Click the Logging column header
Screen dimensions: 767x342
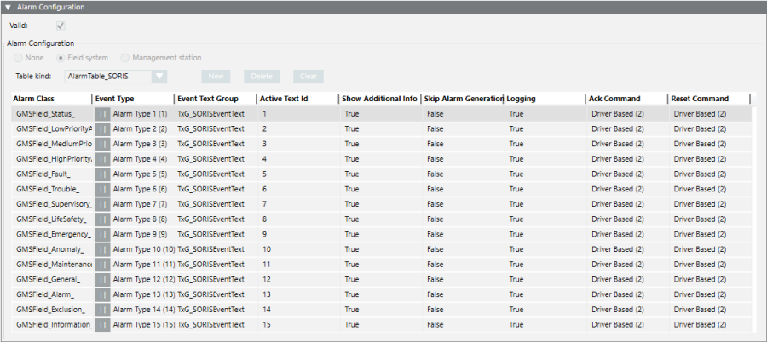543,99
